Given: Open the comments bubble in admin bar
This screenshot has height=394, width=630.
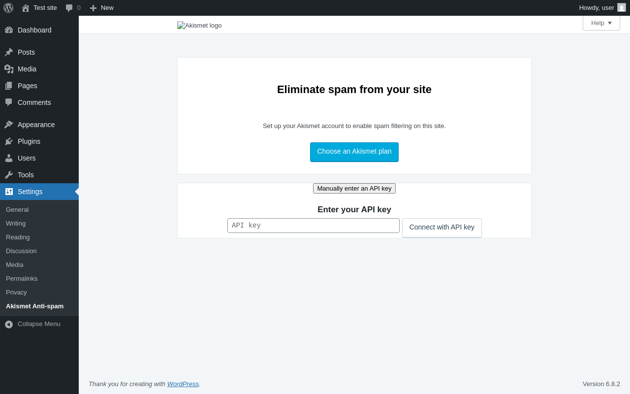Looking at the screenshot, I should pyautogui.click(x=69, y=8).
